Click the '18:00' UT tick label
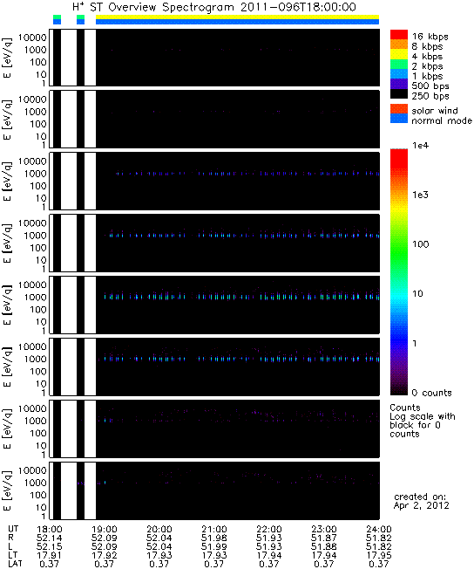 point(50,529)
